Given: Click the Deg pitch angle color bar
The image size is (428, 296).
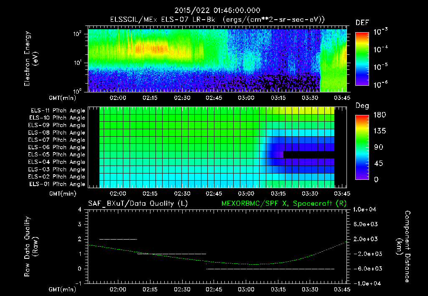Looking at the screenshot, I should [362, 147].
